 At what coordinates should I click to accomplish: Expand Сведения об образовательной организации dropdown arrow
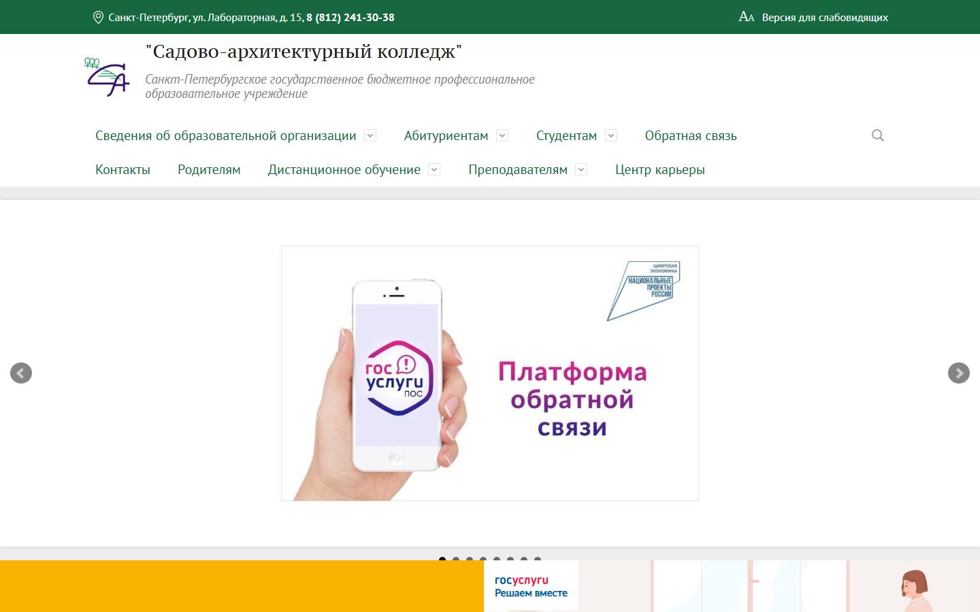click(x=370, y=135)
